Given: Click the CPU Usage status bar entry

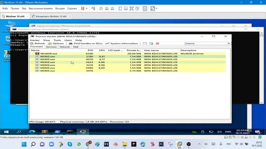Looking at the screenshot, I should pyautogui.click(x=42, y=122).
